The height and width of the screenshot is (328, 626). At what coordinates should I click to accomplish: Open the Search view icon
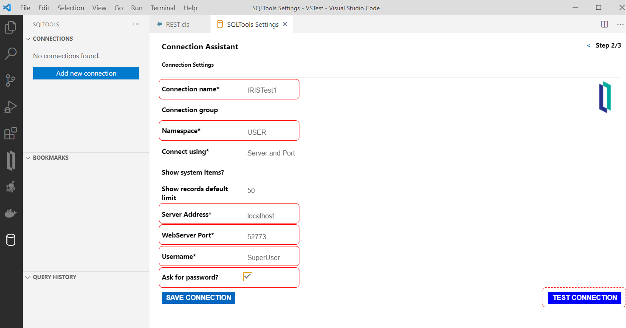pyautogui.click(x=11, y=54)
